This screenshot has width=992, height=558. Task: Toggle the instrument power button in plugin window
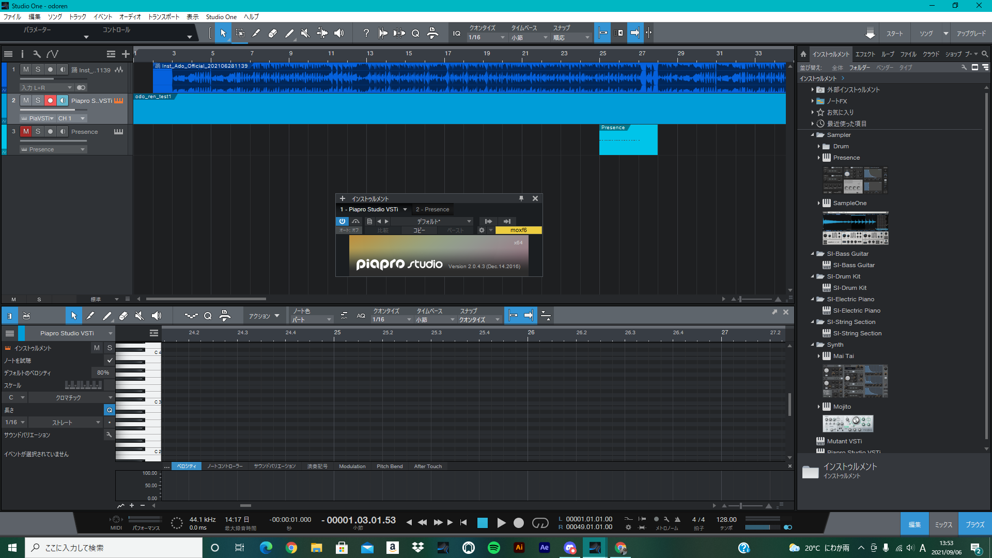pyautogui.click(x=342, y=221)
